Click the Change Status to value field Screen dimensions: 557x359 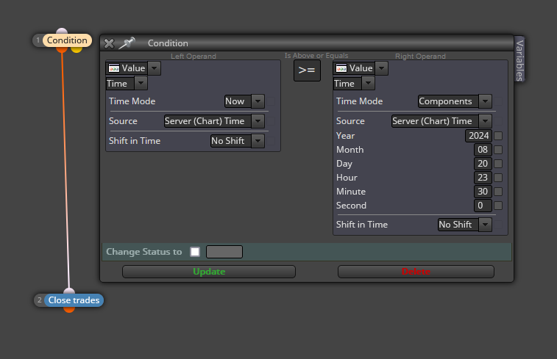click(224, 252)
